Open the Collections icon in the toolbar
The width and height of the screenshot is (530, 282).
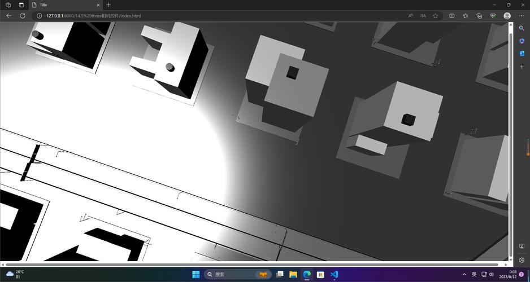(x=479, y=16)
